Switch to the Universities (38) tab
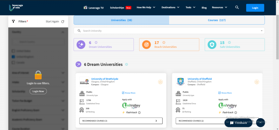The width and height of the screenshot is (279, 130). [121, 20]
